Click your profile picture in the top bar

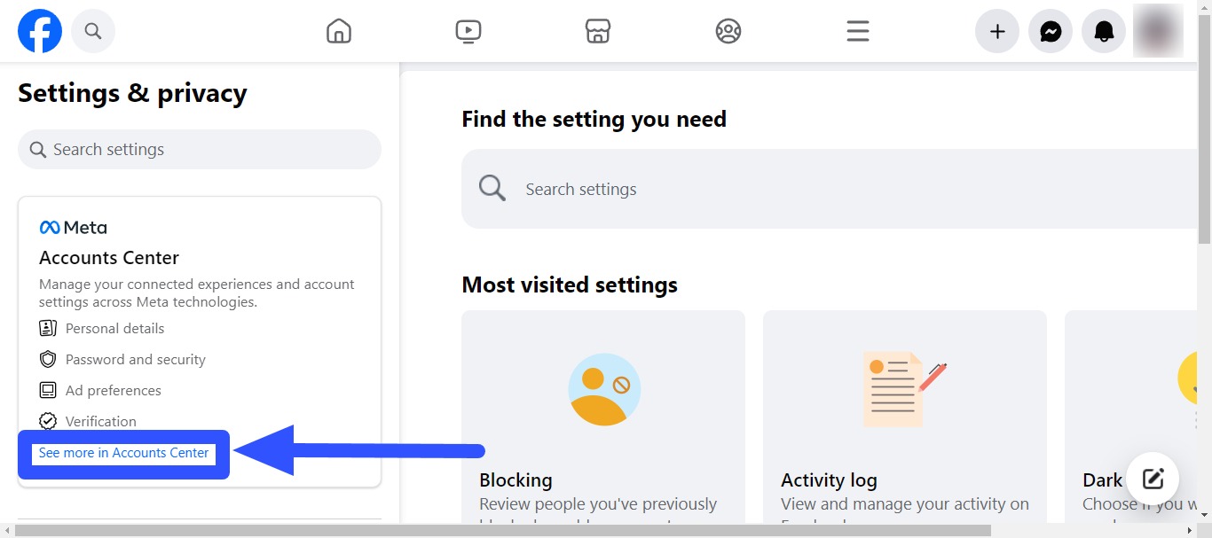1157,30
